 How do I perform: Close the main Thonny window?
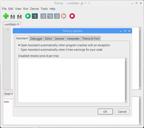coord(141,3)
